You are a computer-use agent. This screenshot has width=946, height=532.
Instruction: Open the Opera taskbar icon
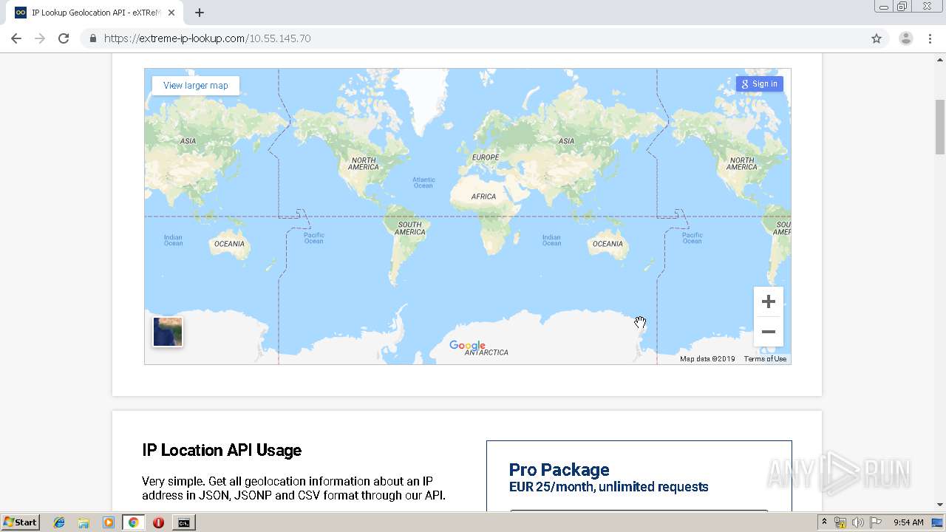coord(158,522)
